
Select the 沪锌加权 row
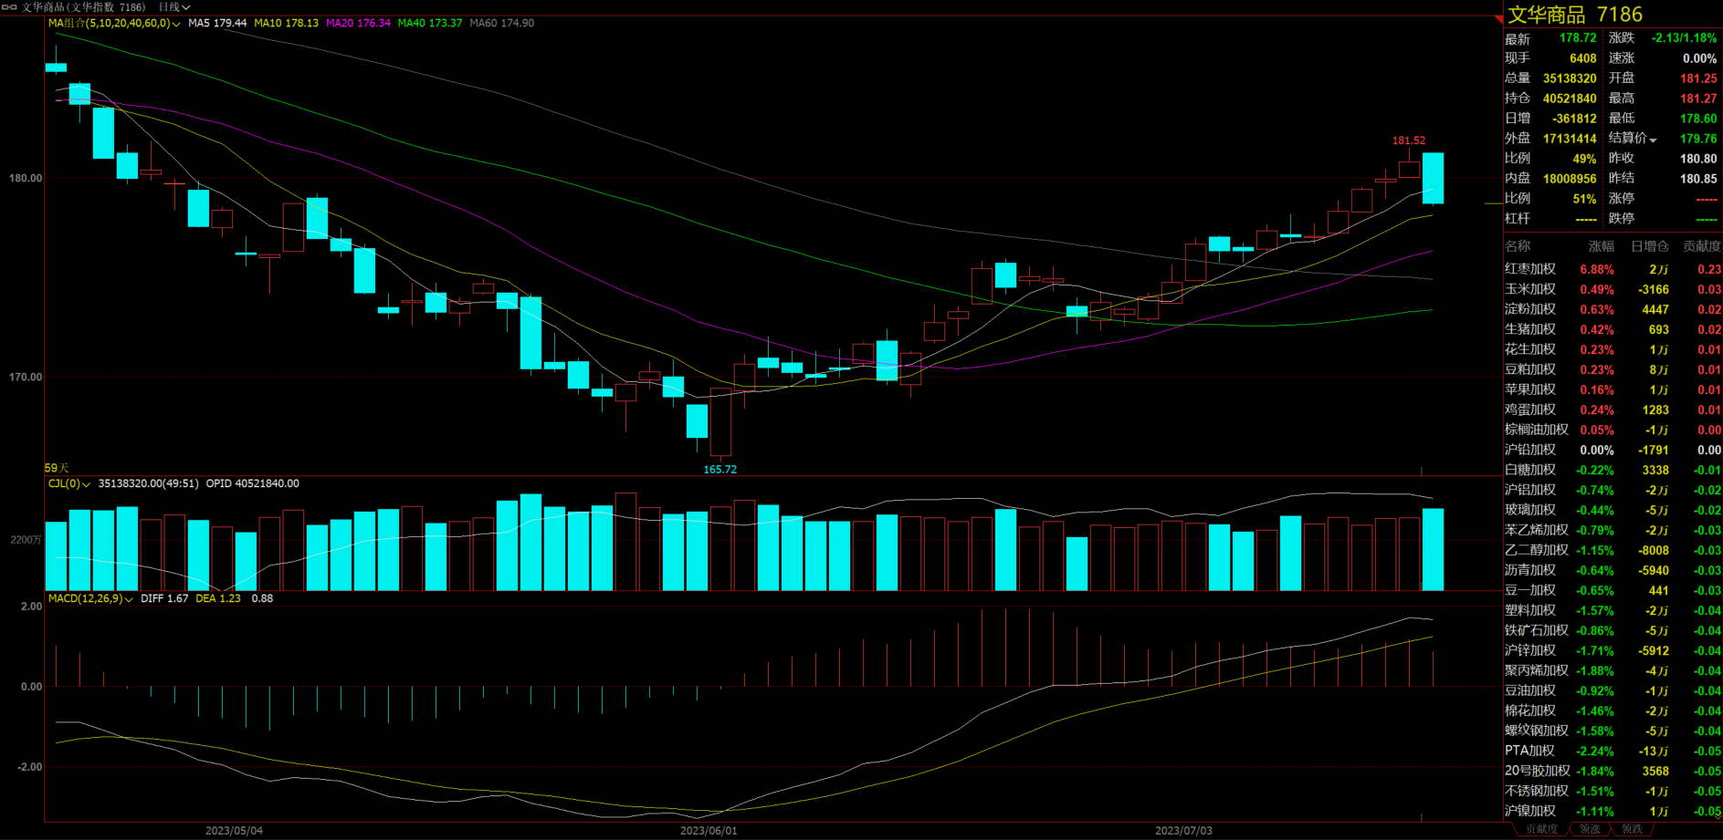1613,651
